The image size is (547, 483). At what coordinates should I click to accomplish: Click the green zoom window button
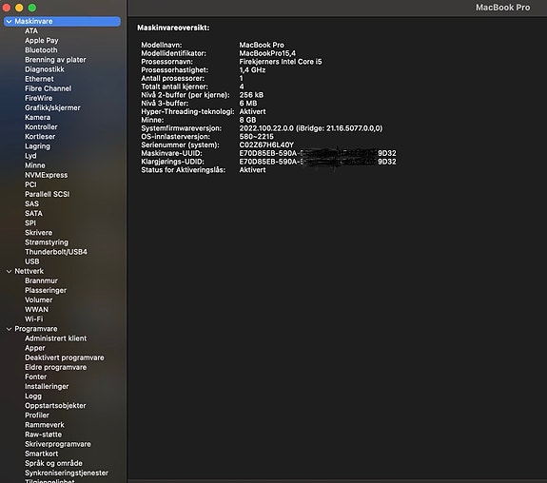pyautogui.click(x=32, y=8)
